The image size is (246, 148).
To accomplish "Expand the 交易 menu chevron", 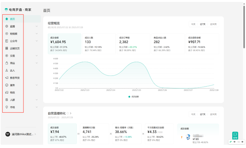I will point(37,56).
